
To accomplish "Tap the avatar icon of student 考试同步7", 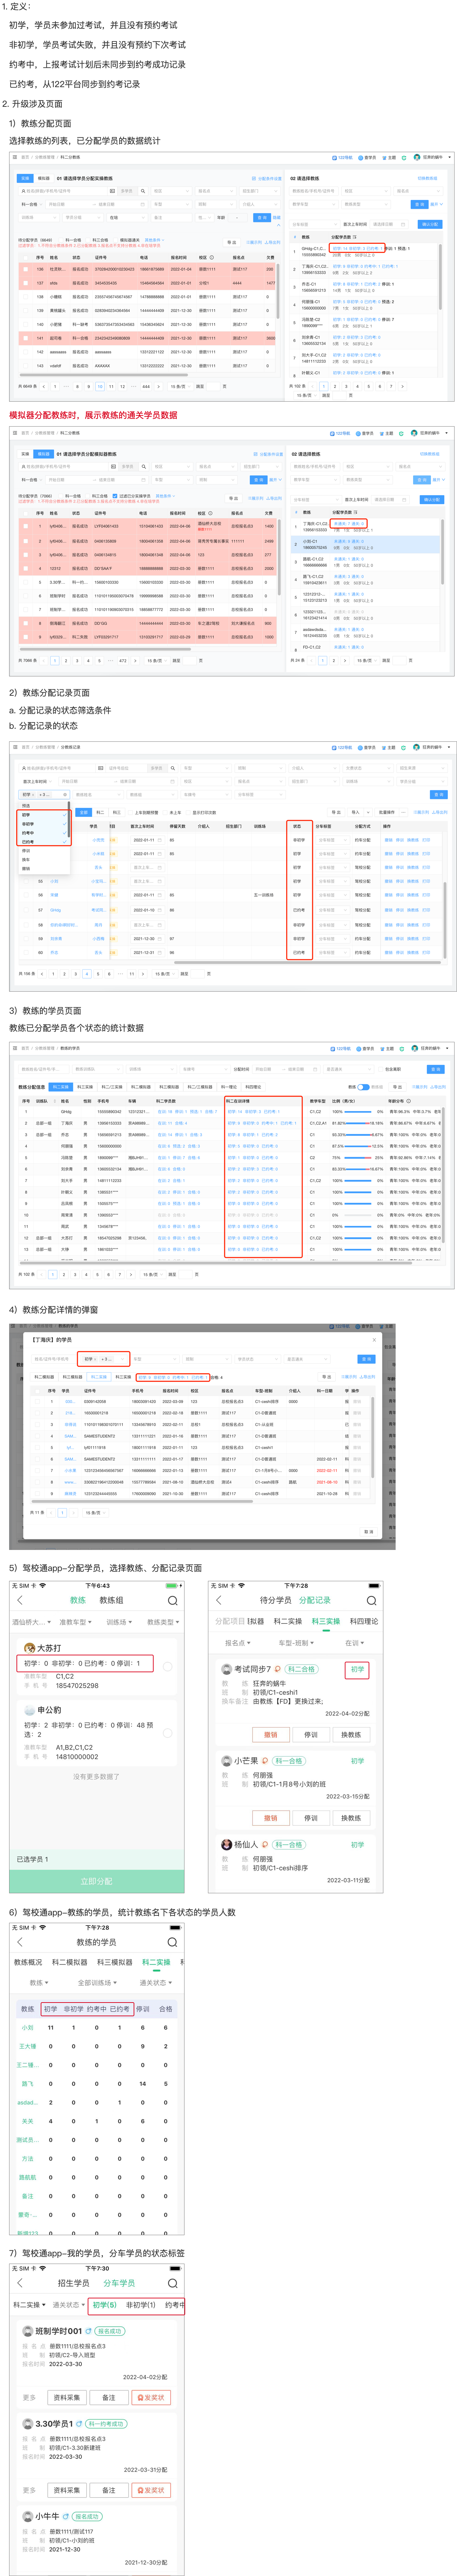I will [227, 1669].
